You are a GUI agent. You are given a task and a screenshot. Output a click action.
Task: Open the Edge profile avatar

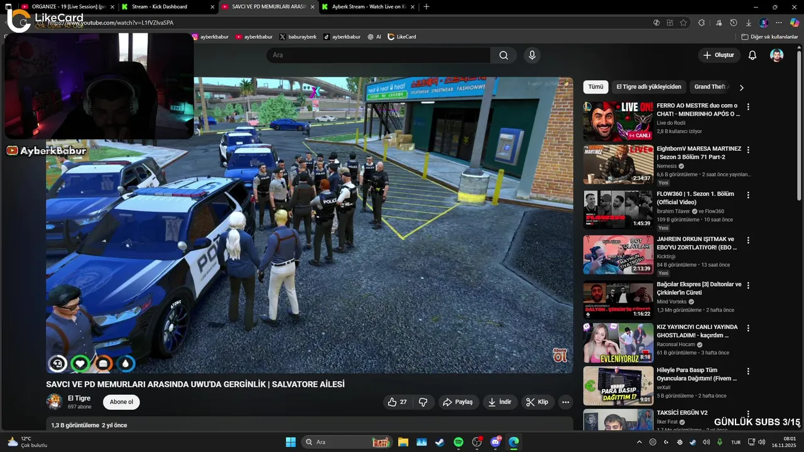pos(764,23)
